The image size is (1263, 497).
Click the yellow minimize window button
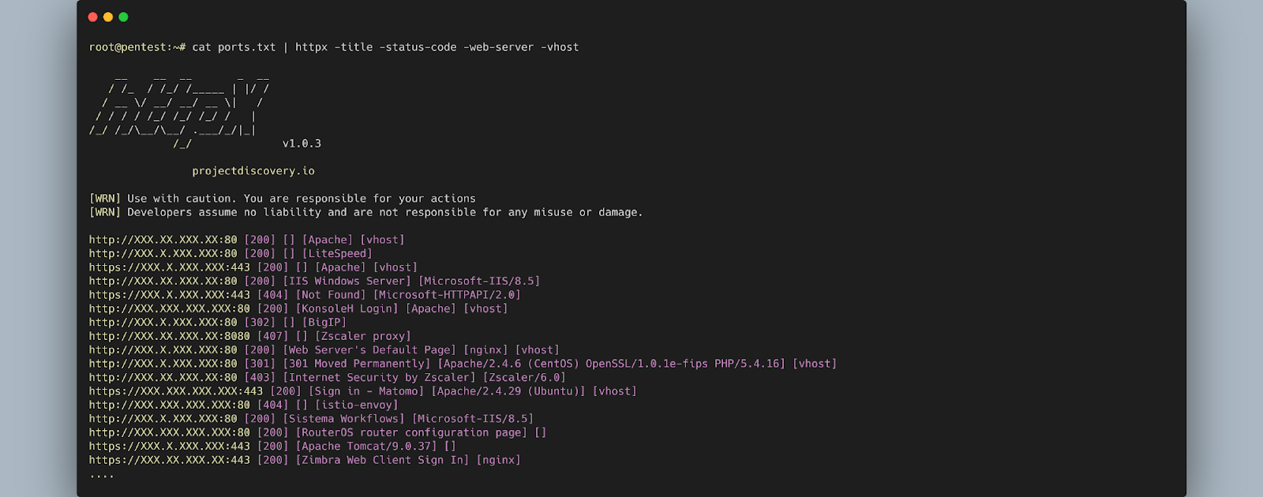108,17
